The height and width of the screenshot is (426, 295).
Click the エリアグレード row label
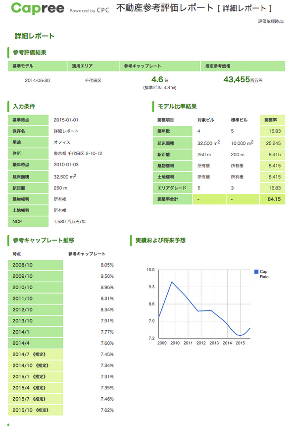coord(172,188)
